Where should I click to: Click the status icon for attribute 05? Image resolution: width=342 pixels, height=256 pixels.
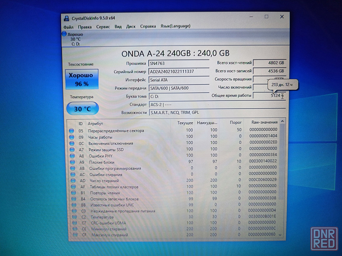pos(71,131)
